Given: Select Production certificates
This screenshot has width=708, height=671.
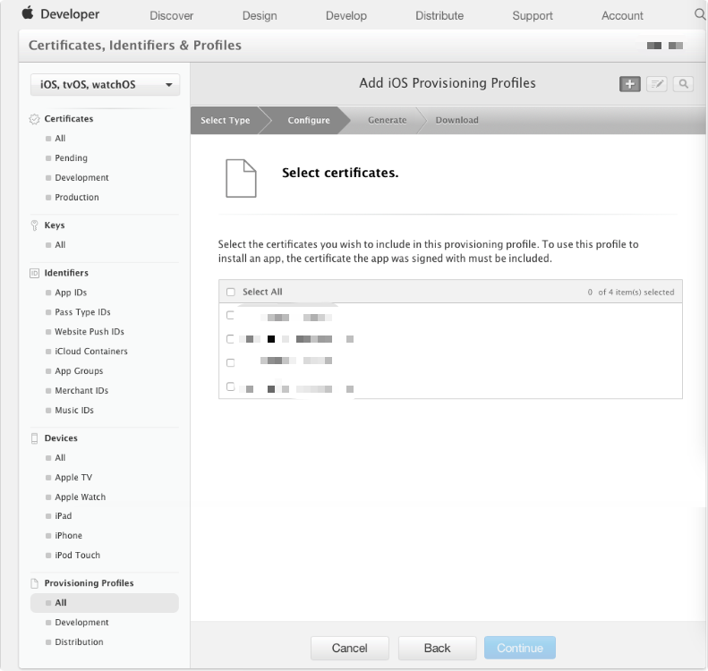Looking at the screenshot, I should (77, 198).
